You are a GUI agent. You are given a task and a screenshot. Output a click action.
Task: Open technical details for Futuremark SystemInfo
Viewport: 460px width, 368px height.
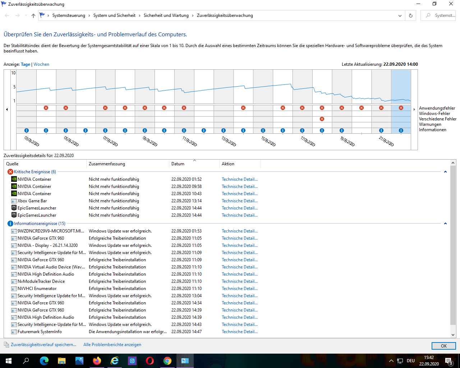coord(240,332)
